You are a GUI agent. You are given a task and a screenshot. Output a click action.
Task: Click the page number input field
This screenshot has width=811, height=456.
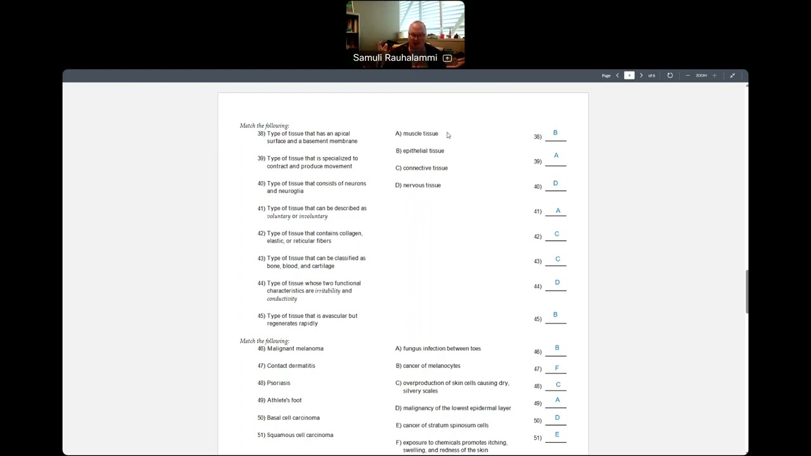tap(629, 75)
